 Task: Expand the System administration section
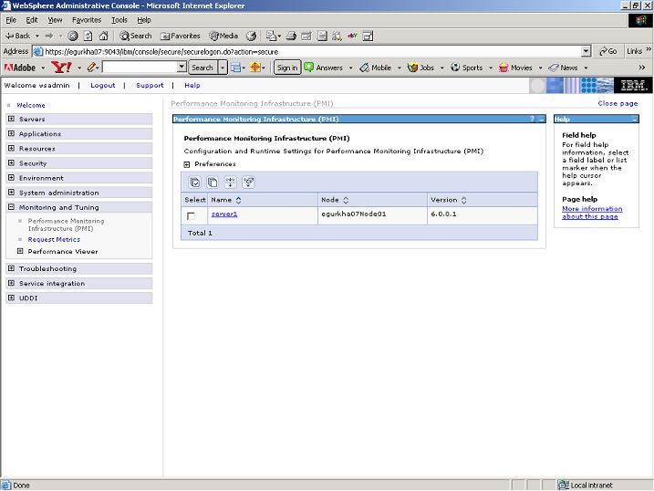(11, 193)
